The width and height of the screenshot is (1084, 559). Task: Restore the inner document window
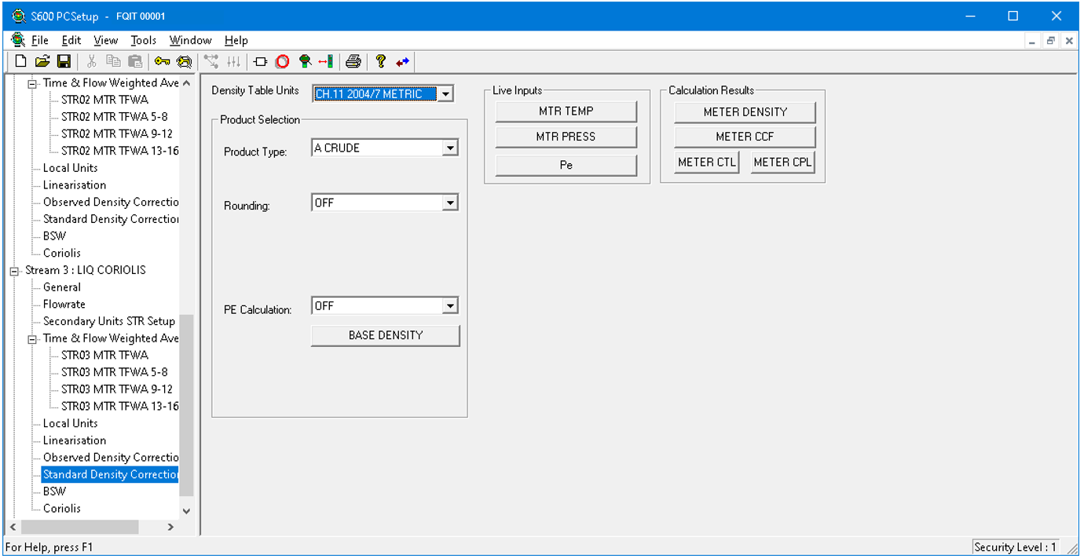click(x=1050, y=41)
